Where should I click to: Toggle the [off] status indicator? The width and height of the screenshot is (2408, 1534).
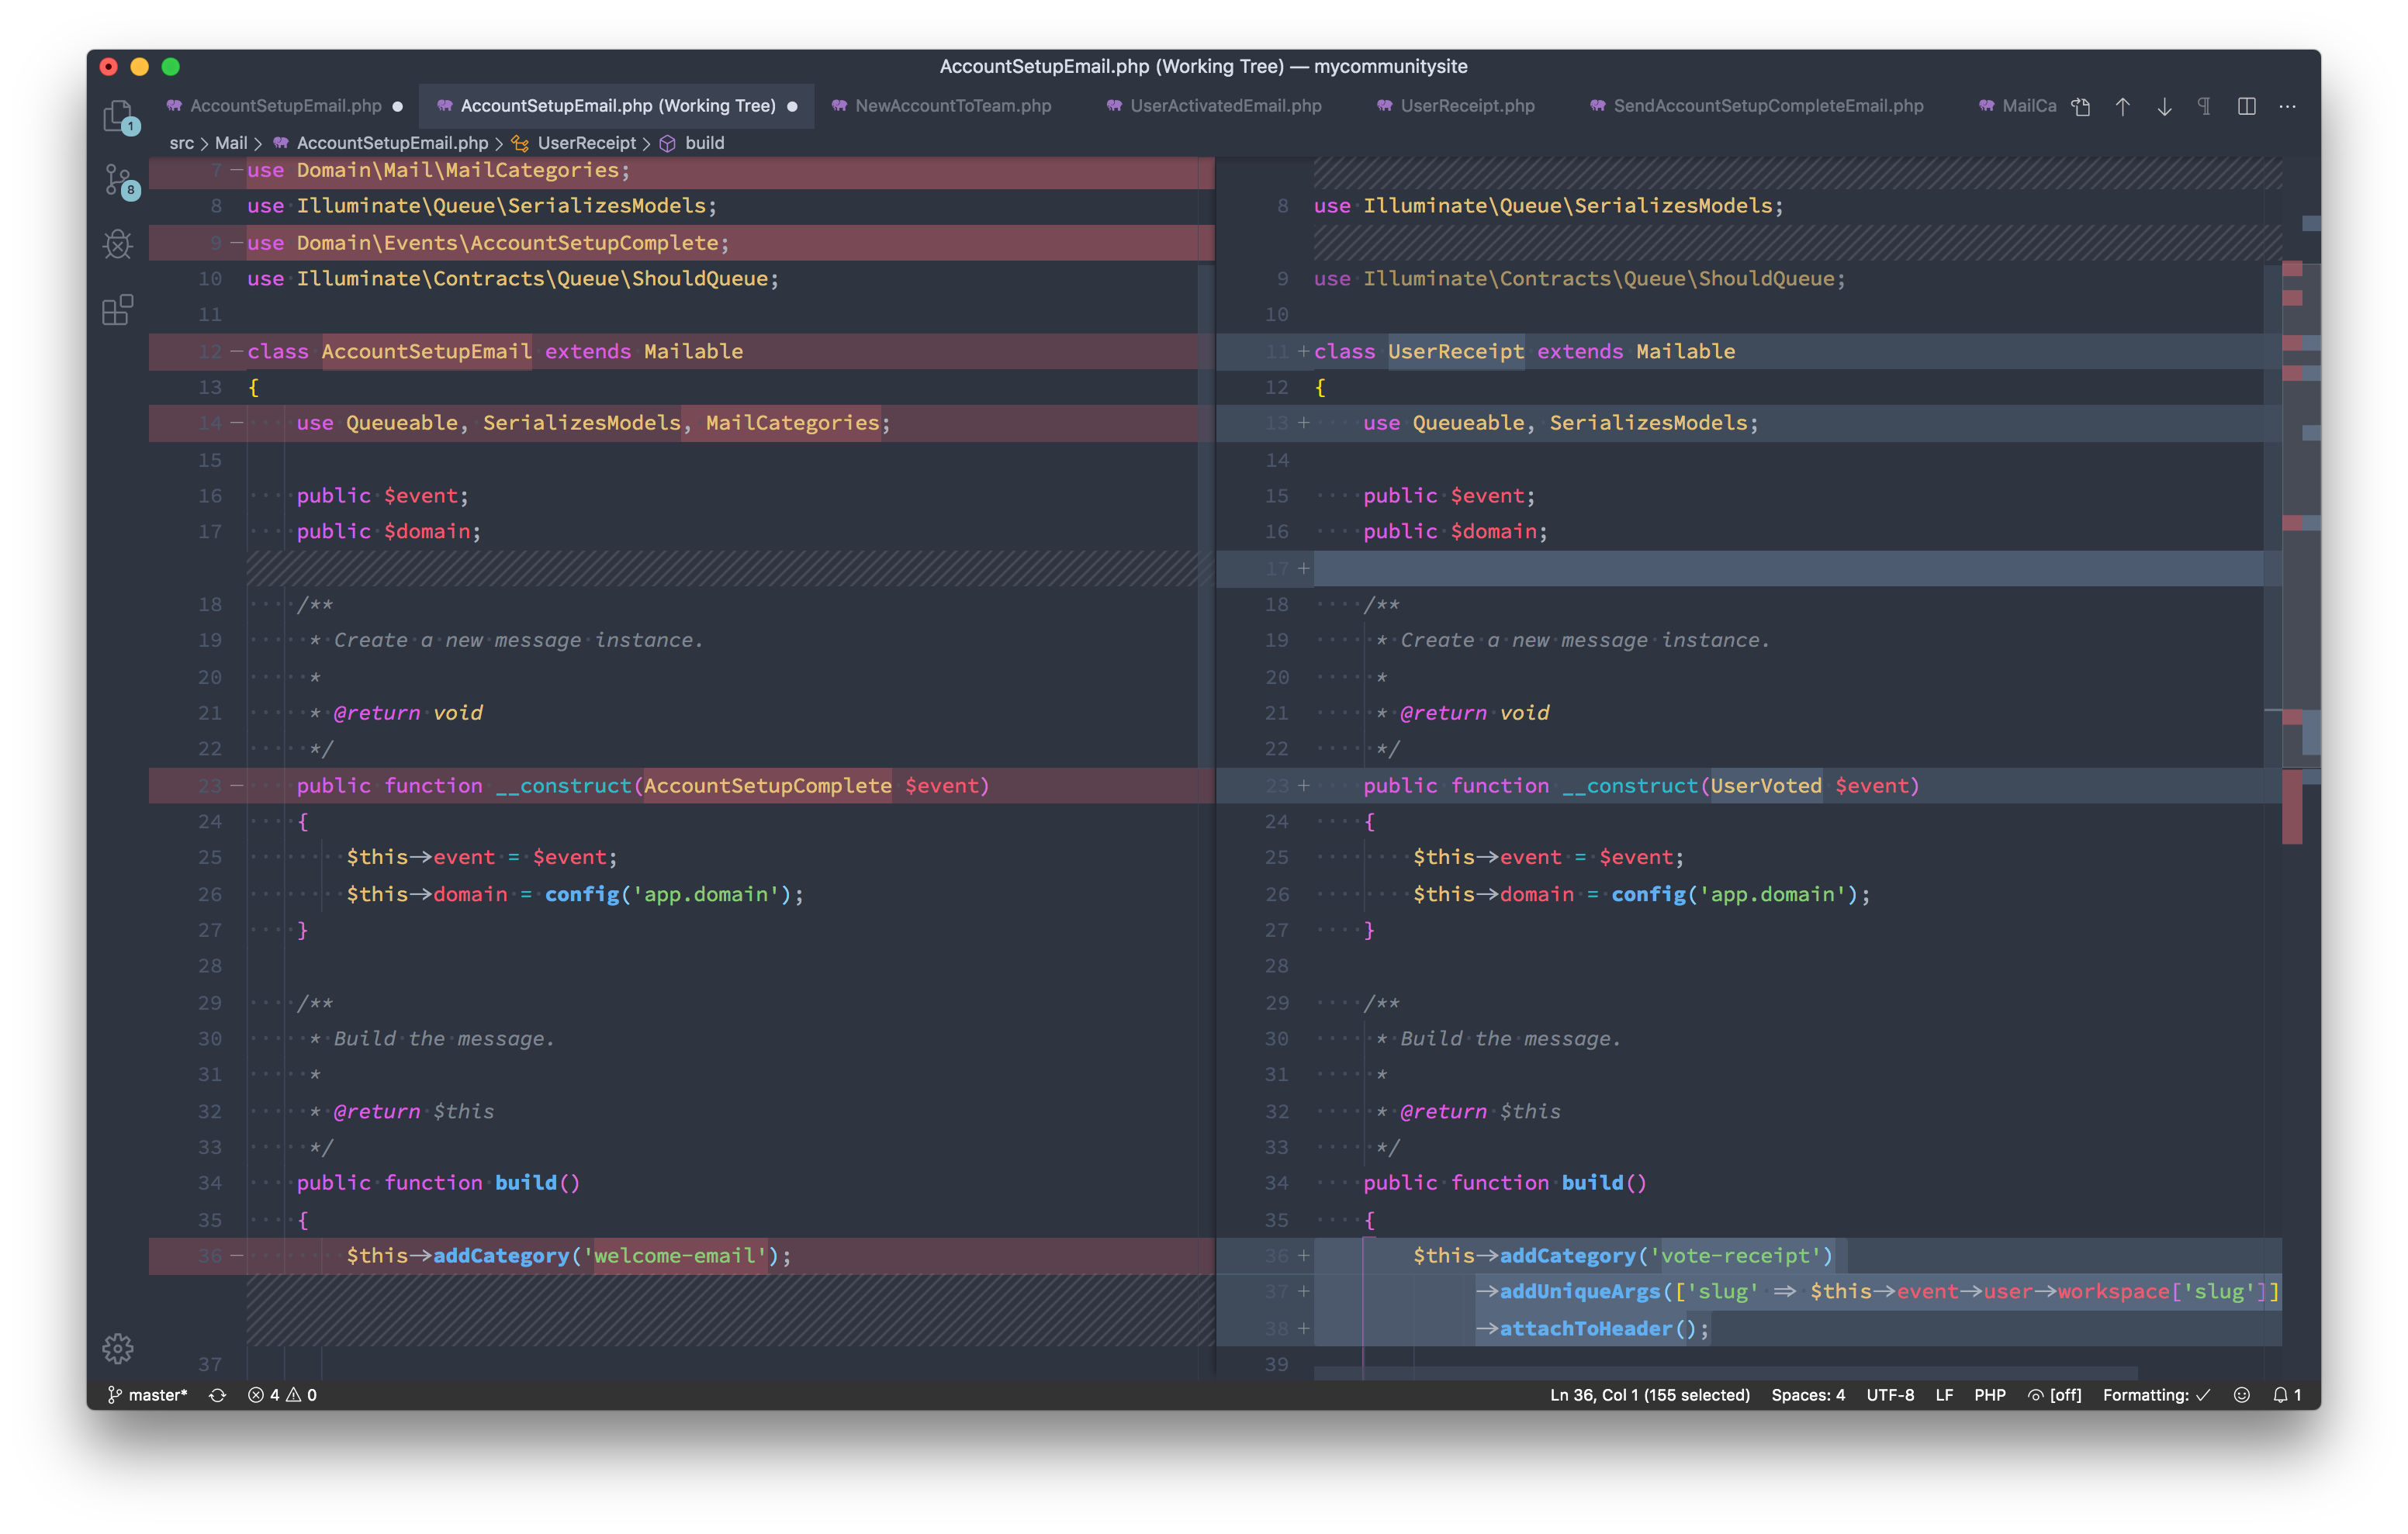tap(2054, 1394)
